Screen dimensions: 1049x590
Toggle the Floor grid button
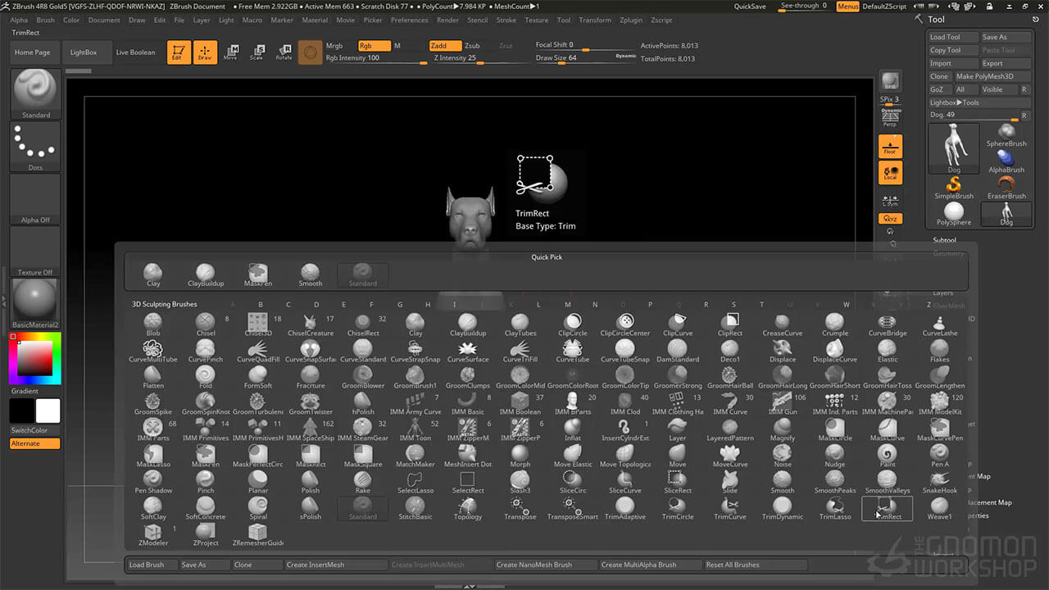(889, 147)
